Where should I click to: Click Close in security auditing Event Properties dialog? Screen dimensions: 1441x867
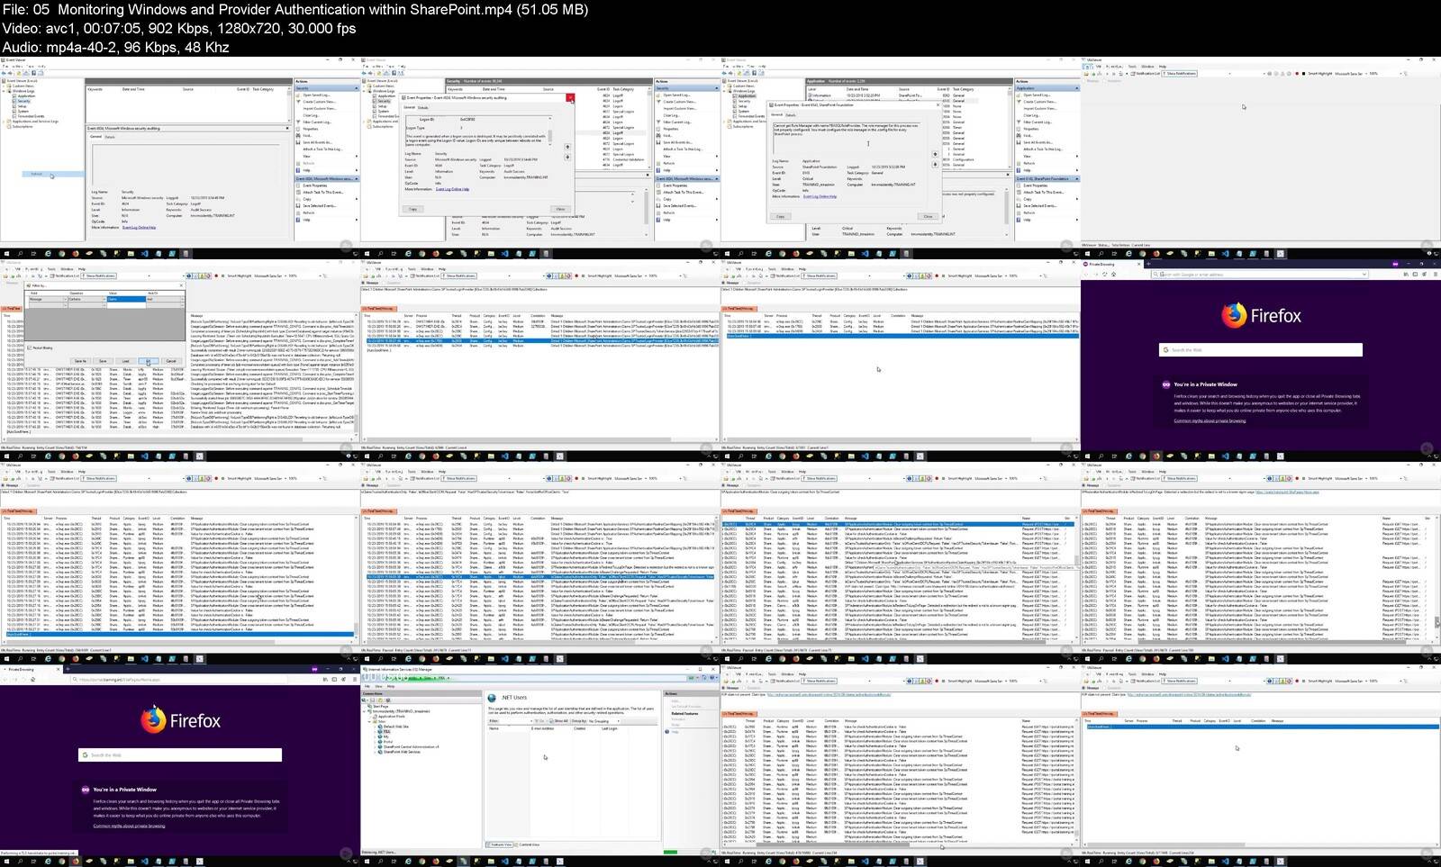pos(560,209)
